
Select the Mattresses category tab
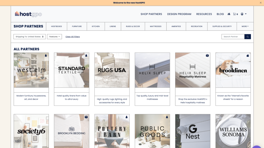pyautogui.click(x=155, y=26)
